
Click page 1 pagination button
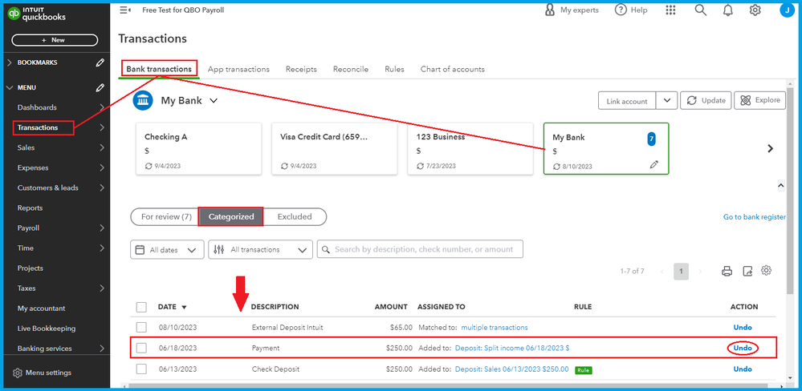pyautogui.click(x=681, y=272)
